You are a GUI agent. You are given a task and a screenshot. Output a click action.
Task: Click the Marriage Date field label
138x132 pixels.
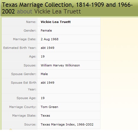point(25,39)
